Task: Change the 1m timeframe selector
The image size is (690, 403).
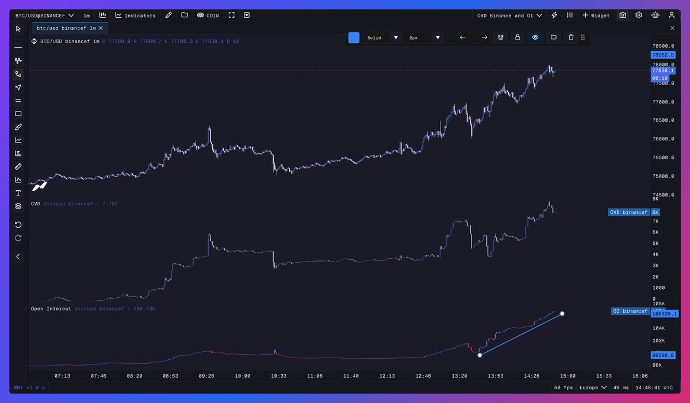Action: [86, 16]
